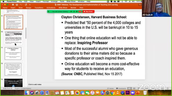Open Photos from the Dock
The width and height of the screenshot is (172, 96).
[x=77, y=93]
